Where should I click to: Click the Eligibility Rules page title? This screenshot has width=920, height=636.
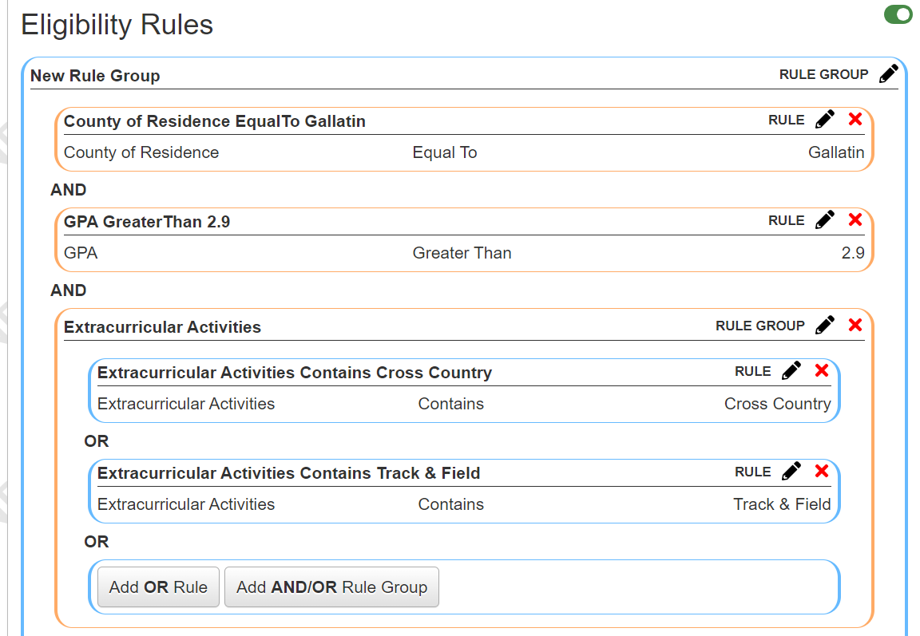coord(117,25)
